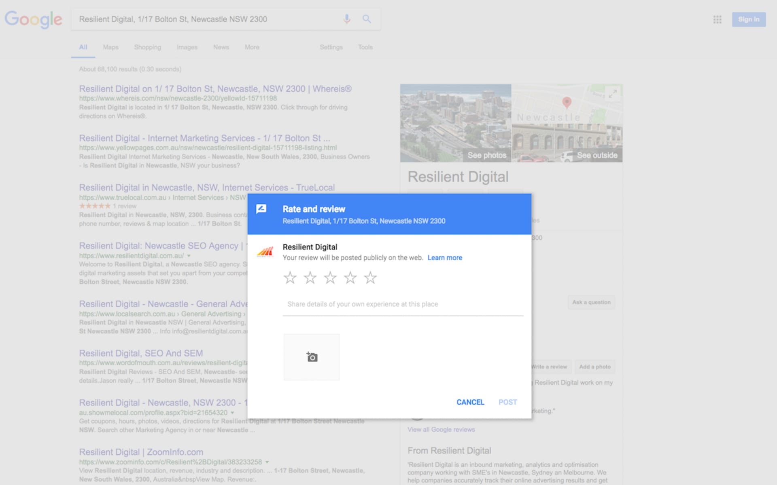Cancel the review dialog
The height and width of the screenshot is (485, 777).
pyautogui.click(x=470, y=402)
